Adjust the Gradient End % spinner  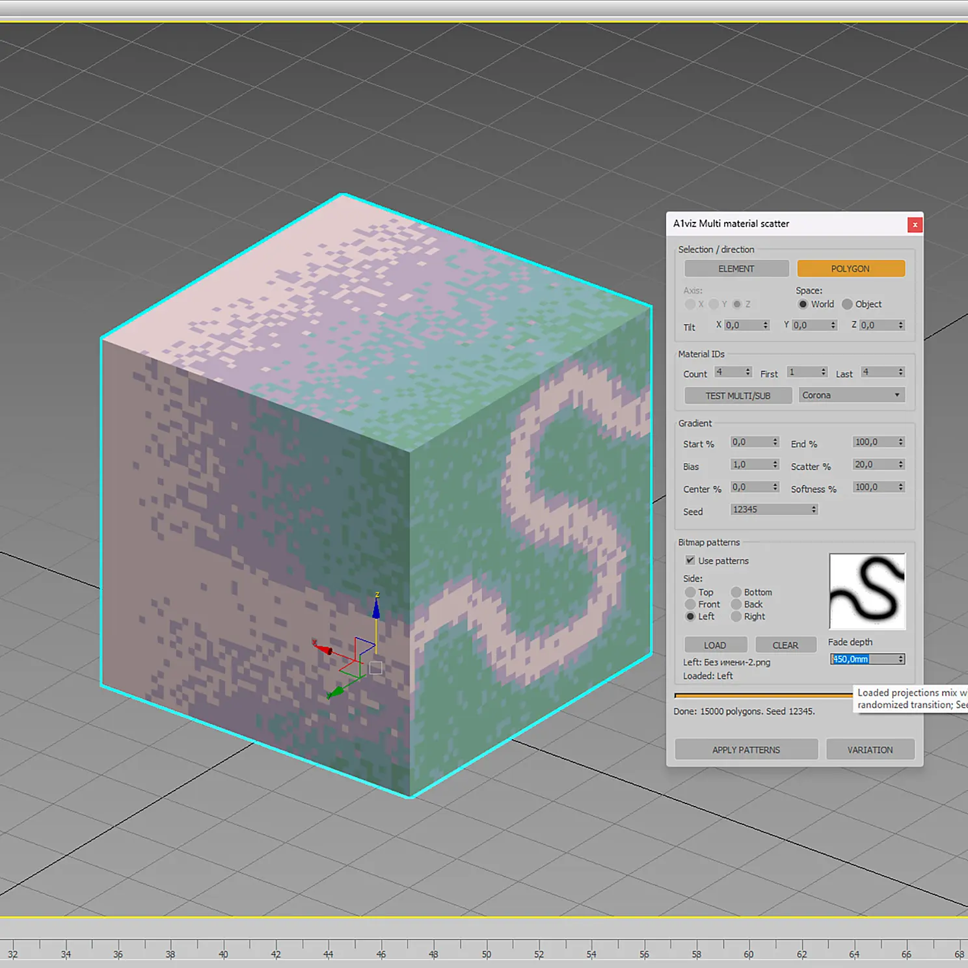[901, 442]
